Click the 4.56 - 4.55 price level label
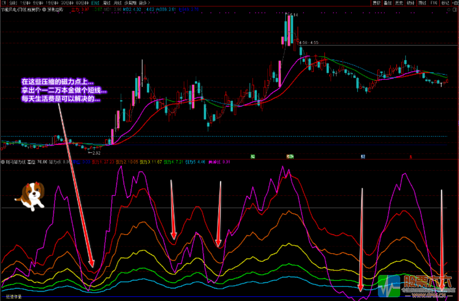This screenshot has width=459, height=301. [x=308, y=43]
